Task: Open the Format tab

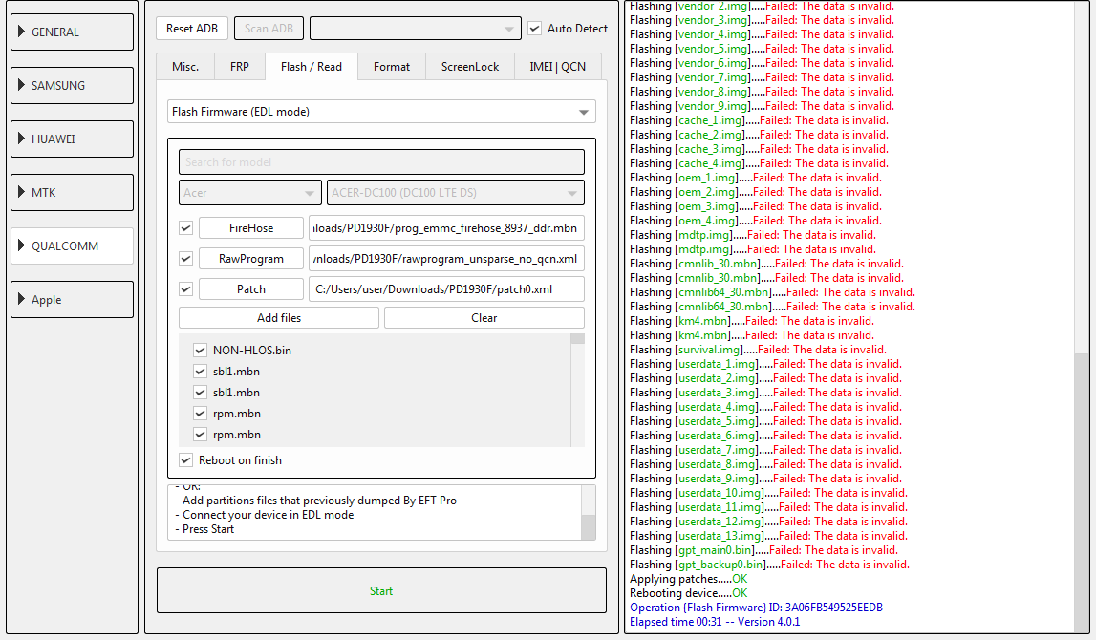Action: click(392, 66)
